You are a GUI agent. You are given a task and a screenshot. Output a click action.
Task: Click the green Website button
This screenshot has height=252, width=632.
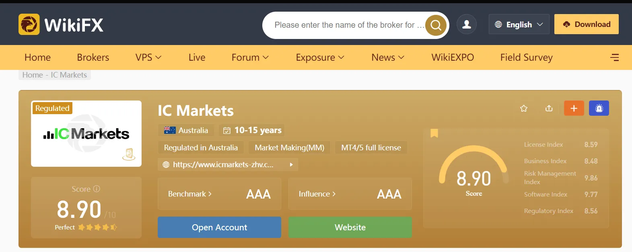pyautogui.click(x=350, y=227)
